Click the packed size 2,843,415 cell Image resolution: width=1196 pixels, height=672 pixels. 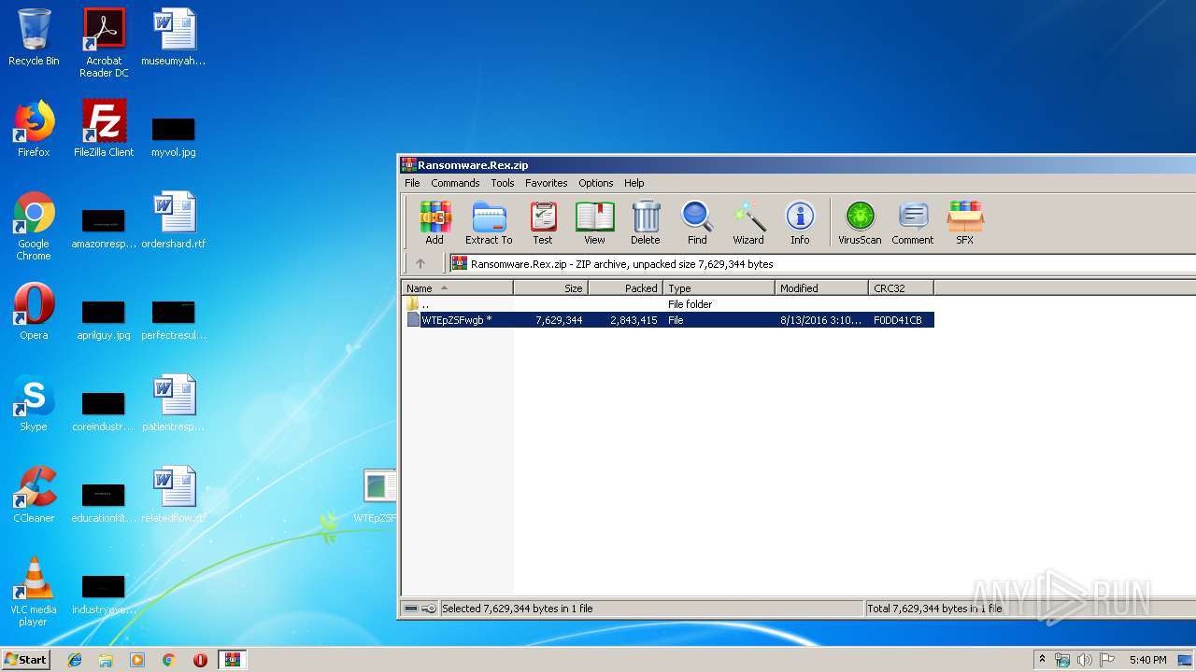click(634, 320)
